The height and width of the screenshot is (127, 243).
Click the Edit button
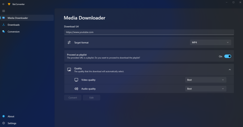91,98
